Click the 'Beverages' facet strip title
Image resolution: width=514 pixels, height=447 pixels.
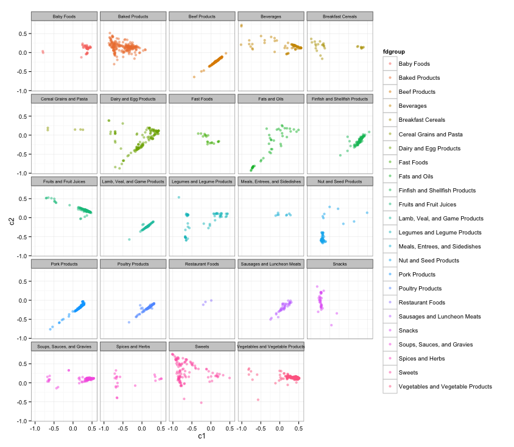(x=270, y=16)
